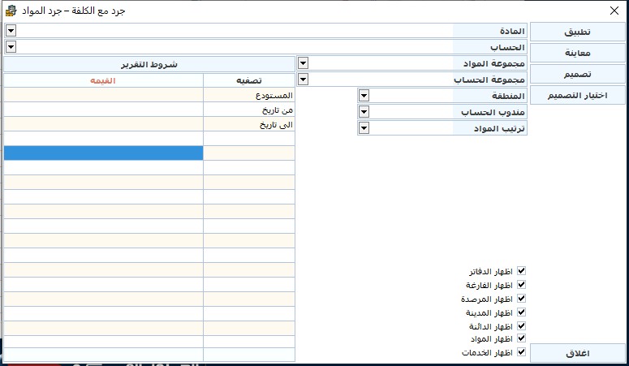
Task: Toggle the اظهار الدائنة checkbox
Action: pos(521,326)
